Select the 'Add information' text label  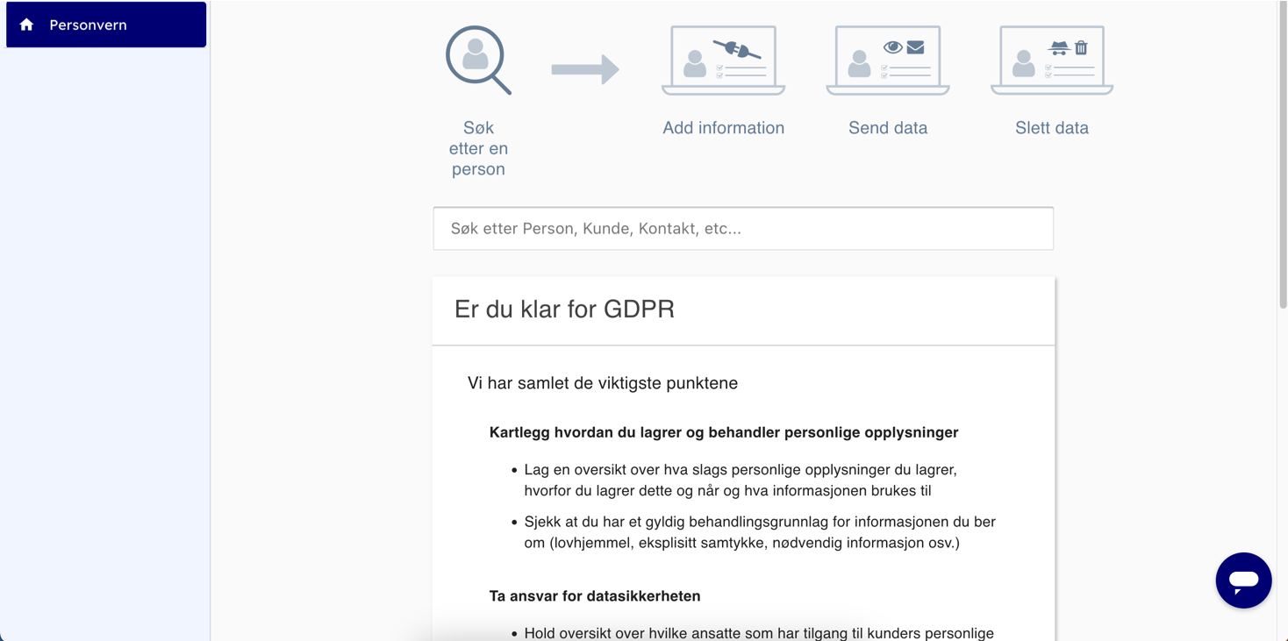(x=723, y=128)
